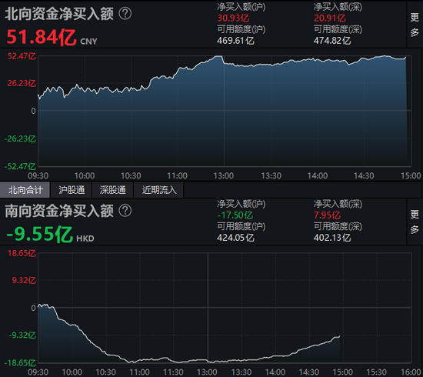The image size is (423, 377).
Task: Select the 北向合计 tab
Action: (25, 190)
